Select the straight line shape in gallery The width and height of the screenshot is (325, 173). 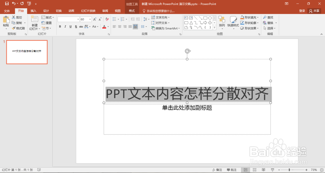tap(196, 18)
